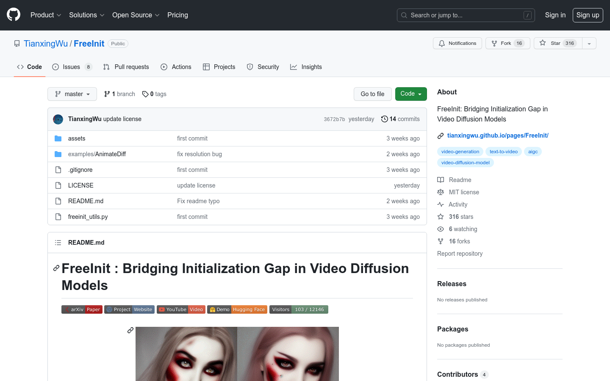610x381 pixels.
Task: Select the Code tab
Action: [x=29, y=67]
